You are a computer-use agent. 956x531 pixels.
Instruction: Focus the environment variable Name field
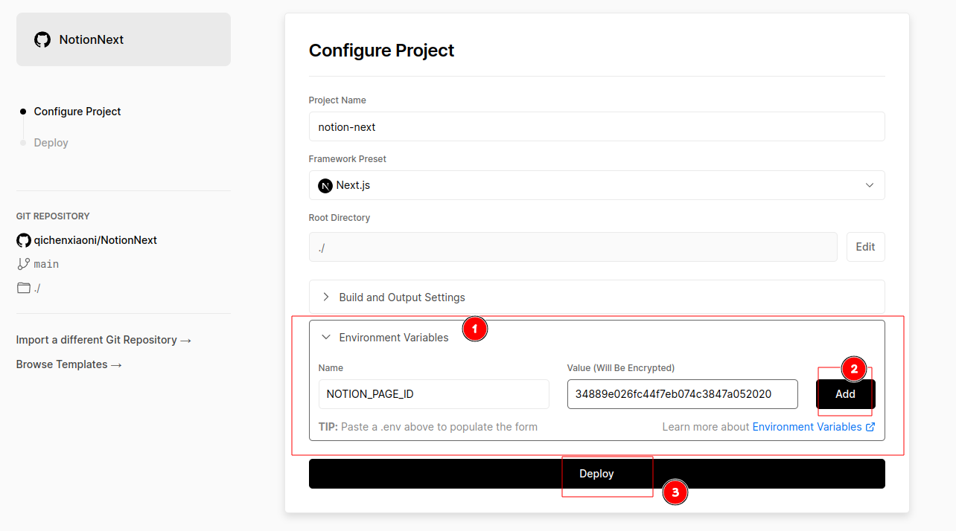[433, 394]
